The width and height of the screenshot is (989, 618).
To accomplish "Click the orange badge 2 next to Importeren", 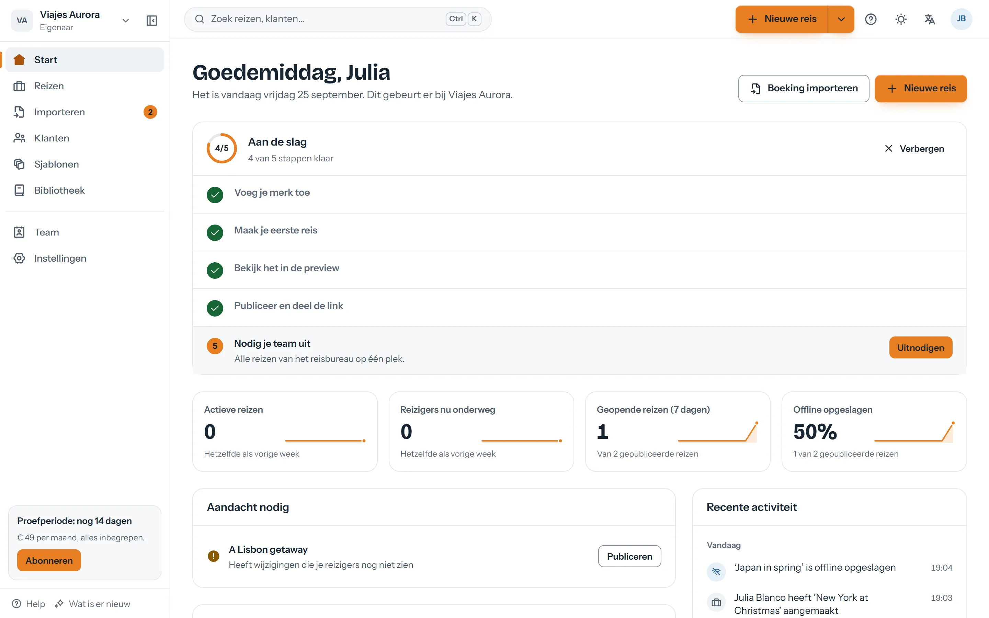I will 150,112.
